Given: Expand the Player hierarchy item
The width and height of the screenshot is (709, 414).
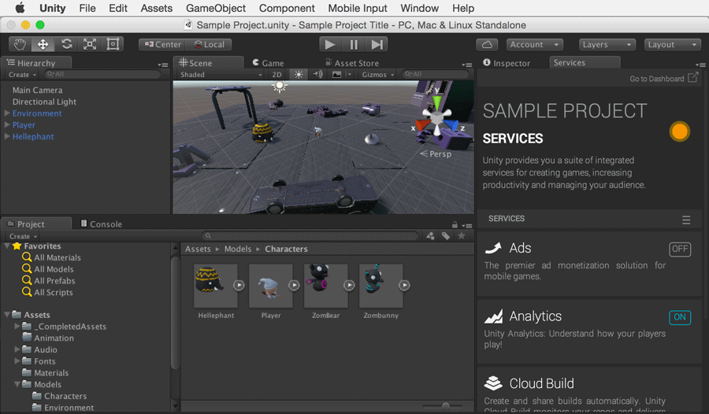Looking at the screenshot, I should pos(7,125).
